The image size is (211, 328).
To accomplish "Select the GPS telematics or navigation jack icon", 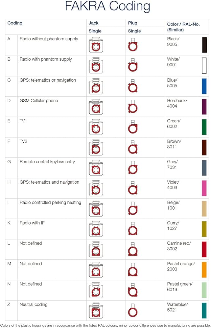I will pyautogui.click(x=96, y=87).
